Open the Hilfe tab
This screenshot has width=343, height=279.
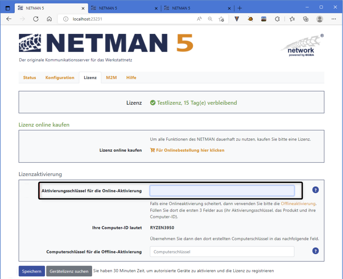click(131, 78)
